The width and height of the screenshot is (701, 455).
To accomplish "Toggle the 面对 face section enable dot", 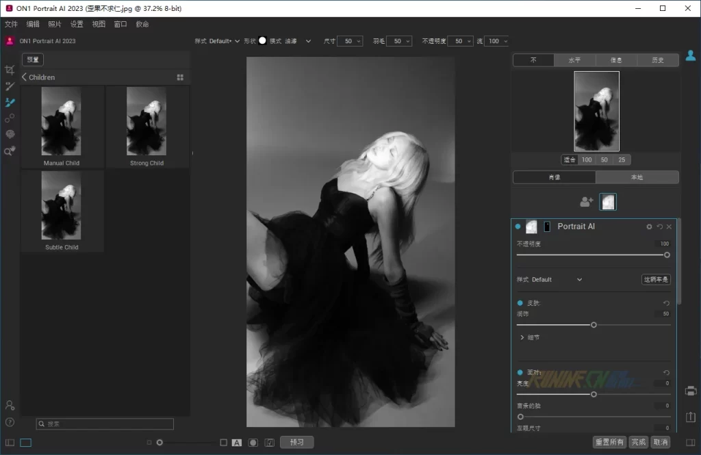I will (x=520, y=372).
